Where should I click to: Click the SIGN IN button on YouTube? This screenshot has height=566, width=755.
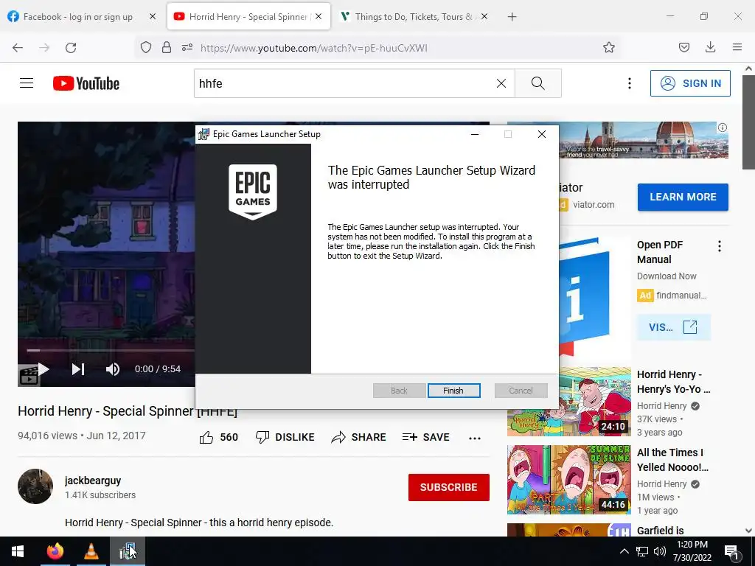(690, 83)
